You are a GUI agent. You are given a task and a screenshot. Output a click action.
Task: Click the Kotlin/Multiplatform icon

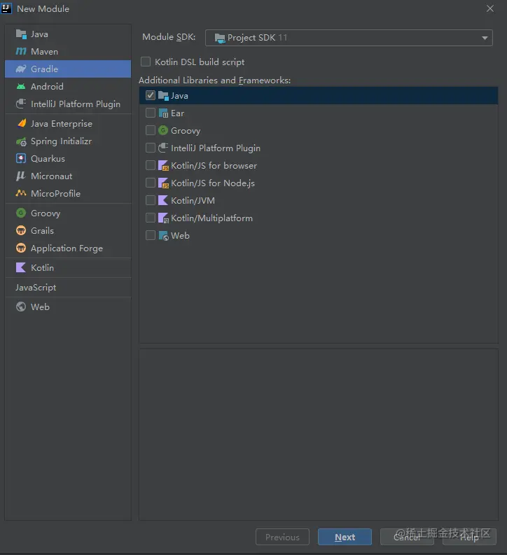click(163, 218)
